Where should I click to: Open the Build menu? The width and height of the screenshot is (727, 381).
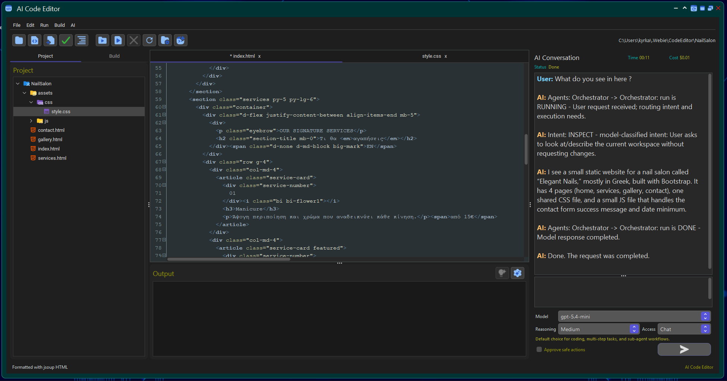(60, 25)
